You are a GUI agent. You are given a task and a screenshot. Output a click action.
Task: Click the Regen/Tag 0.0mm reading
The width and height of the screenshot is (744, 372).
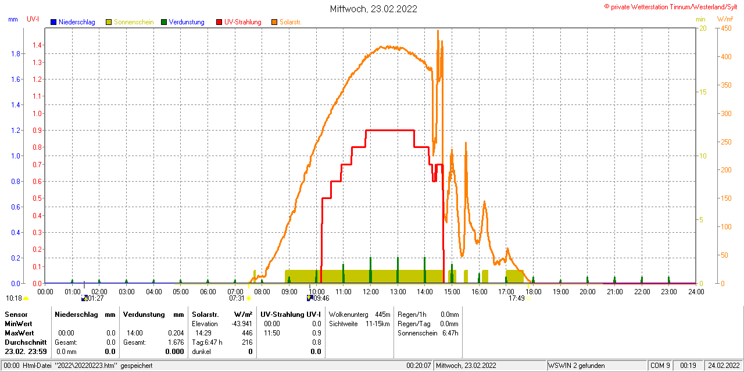click(x=428, y=323)
